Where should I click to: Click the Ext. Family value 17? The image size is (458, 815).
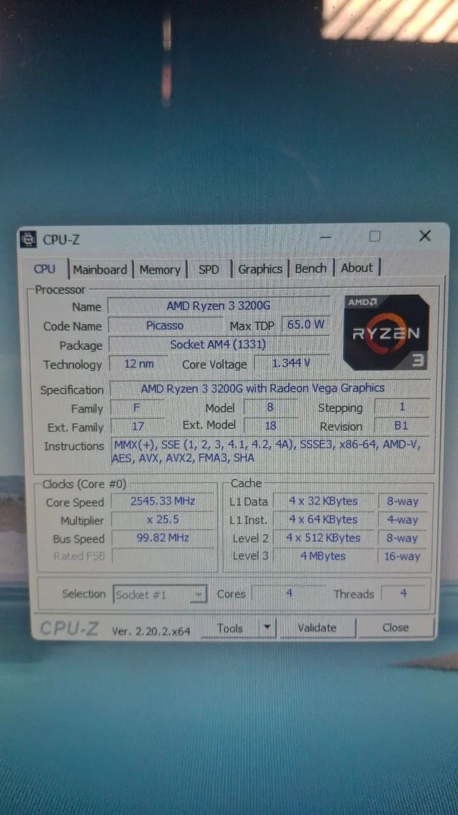tap(137, 426)
